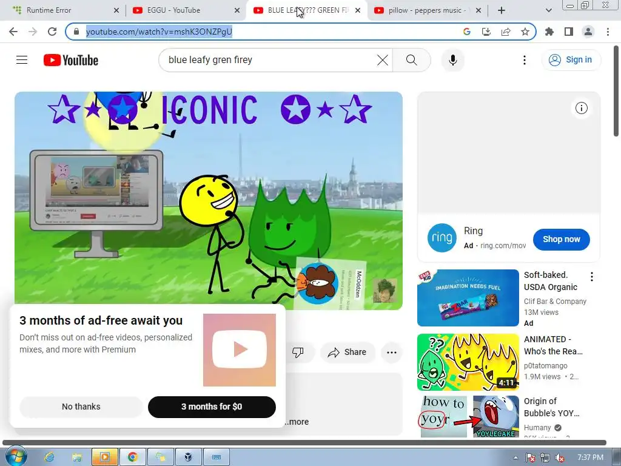621x466 pixels.
Task: Clear the YouTube search text
Action: [383, 60]
